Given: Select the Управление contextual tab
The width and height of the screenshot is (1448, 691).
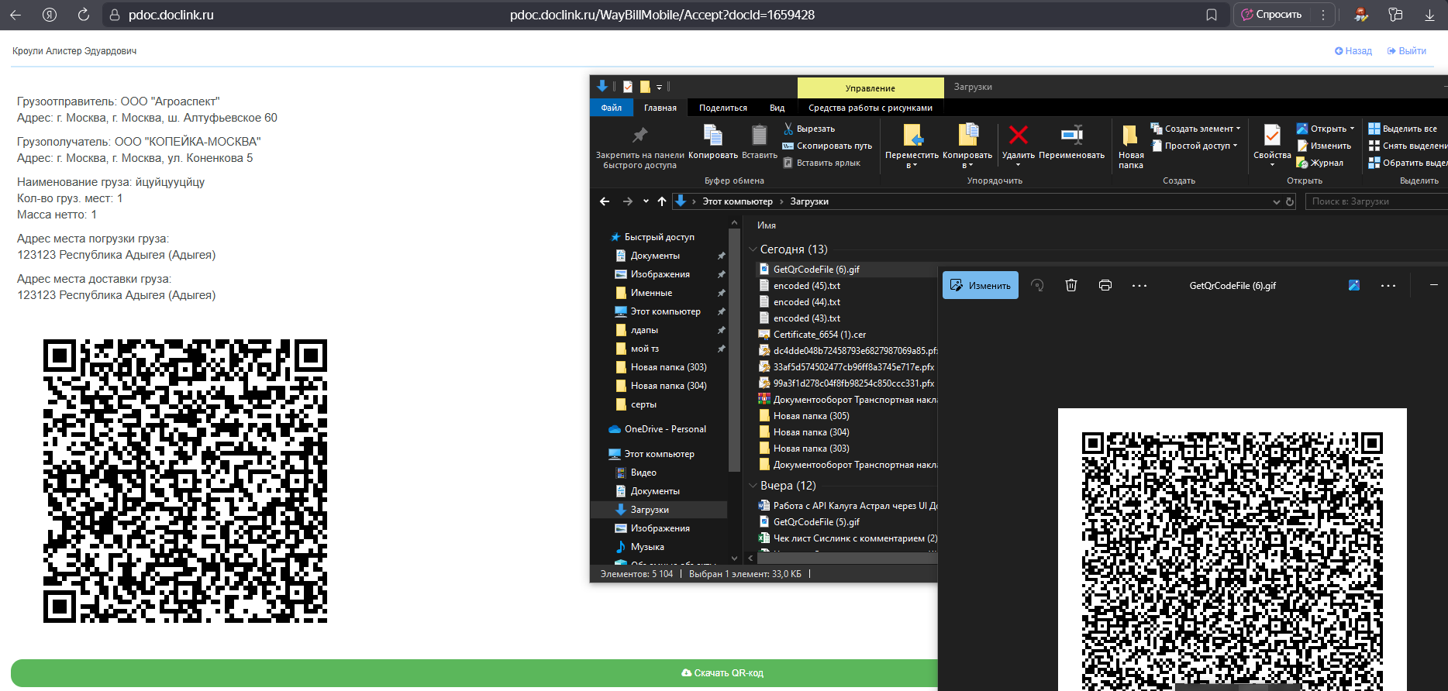Looking at the screenshot, I should click(x=871, y=88).
